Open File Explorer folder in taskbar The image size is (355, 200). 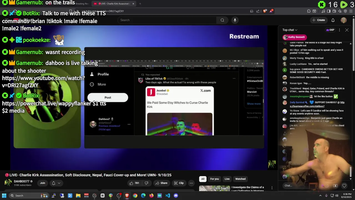coord(78,196)
